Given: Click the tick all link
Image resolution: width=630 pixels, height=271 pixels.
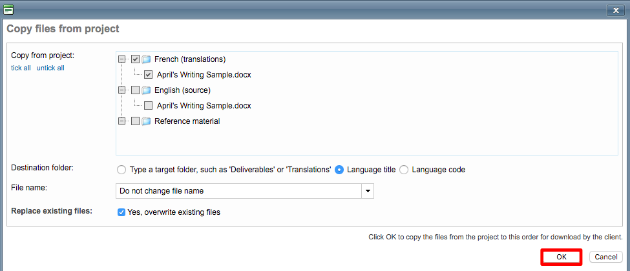Looking at the screenshot, I should pyautogui.click(x=21, y=68).
